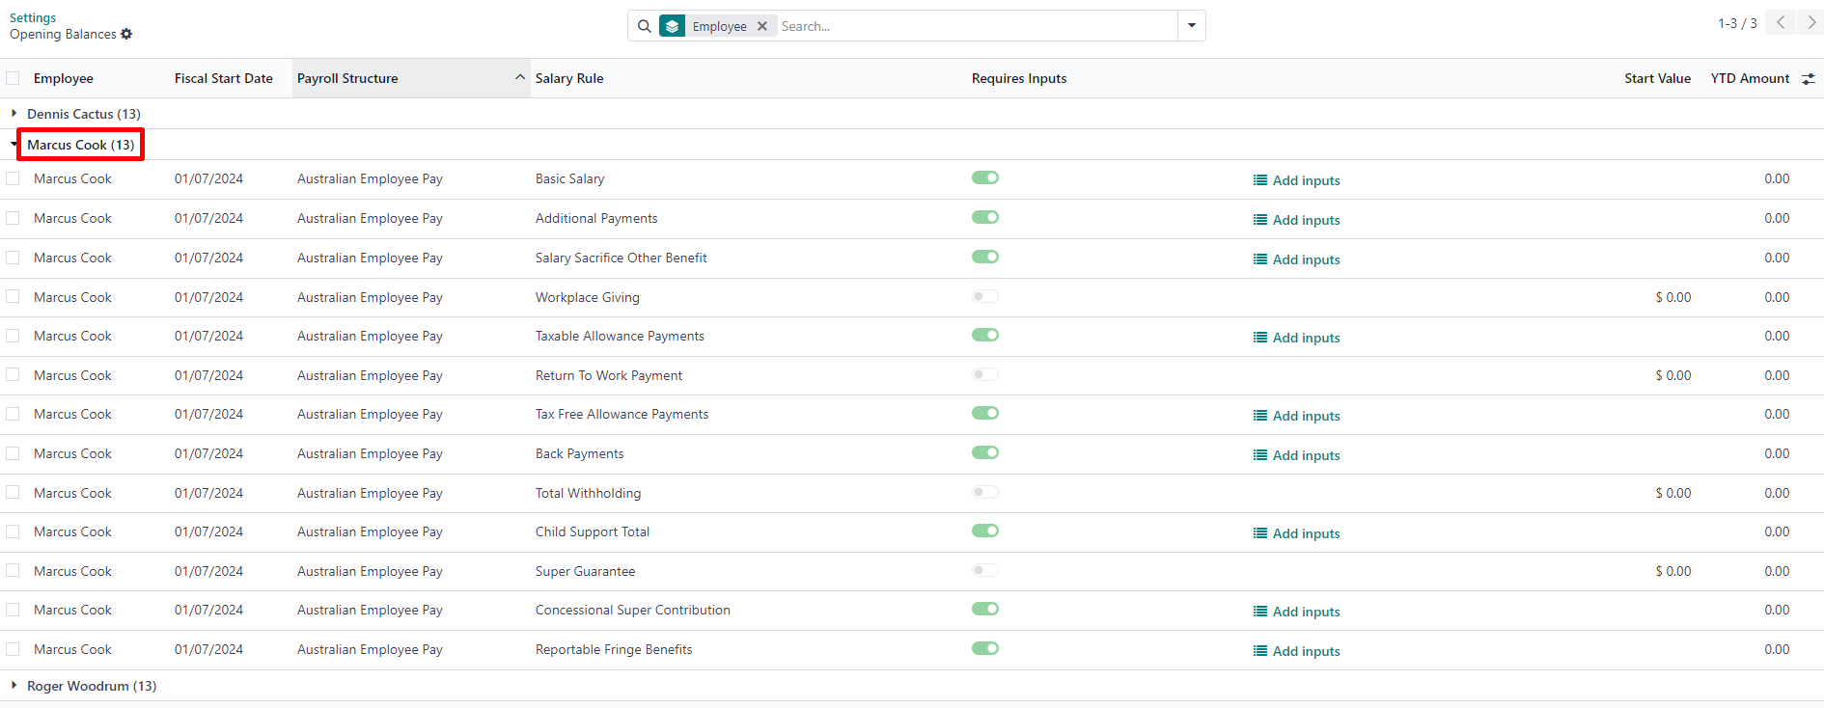Sort by Salary Rule column header
Image resolution: width=1824 pixels, height=708 pixels.
(x=569, y=78)
